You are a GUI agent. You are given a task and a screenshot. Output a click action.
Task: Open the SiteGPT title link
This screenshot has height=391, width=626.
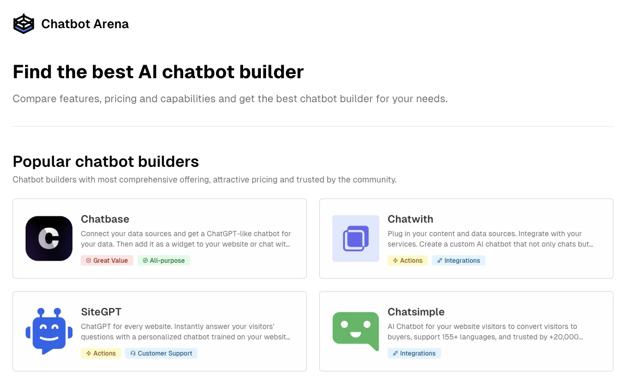[101, 312]
